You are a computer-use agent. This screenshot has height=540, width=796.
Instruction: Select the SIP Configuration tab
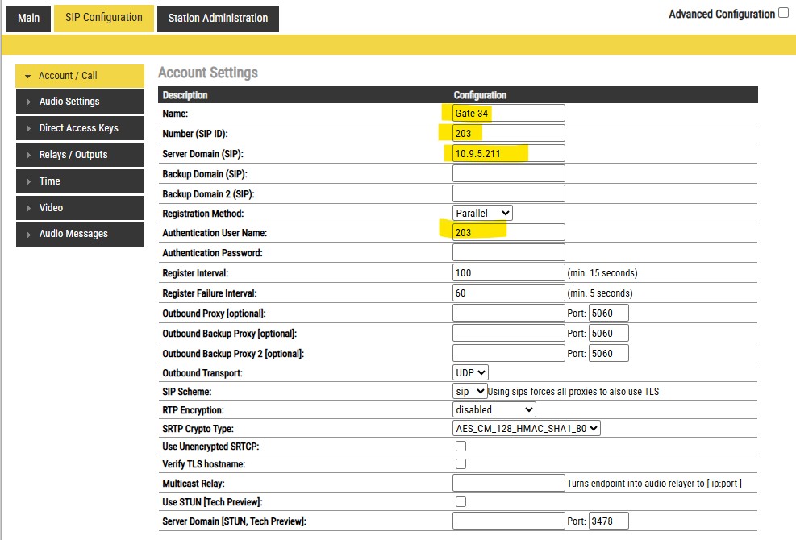[103, 18]
